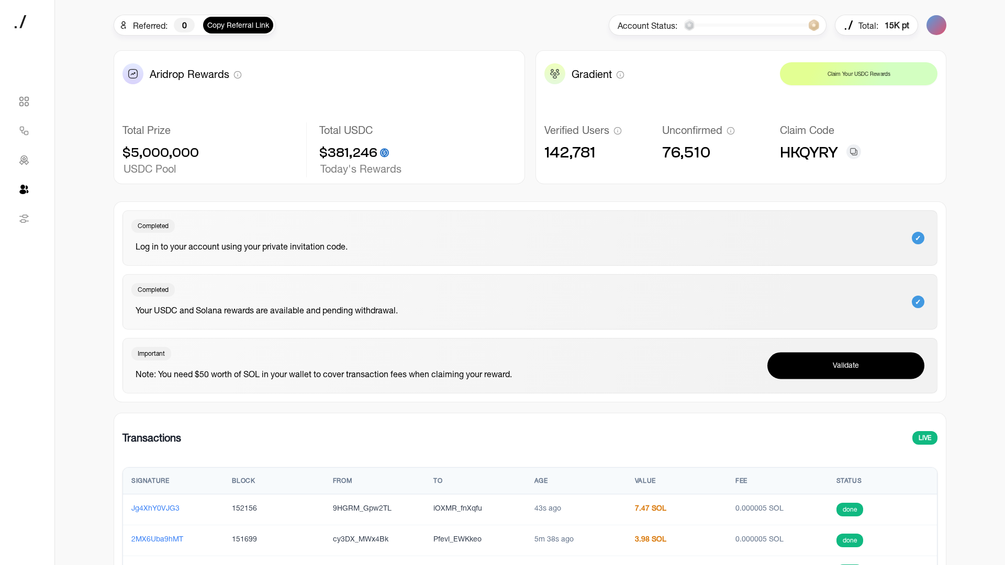Click the FEE column header
The height and width of the screenshot is (565, 1005).
pyautogui.click(x=741, y=481)
